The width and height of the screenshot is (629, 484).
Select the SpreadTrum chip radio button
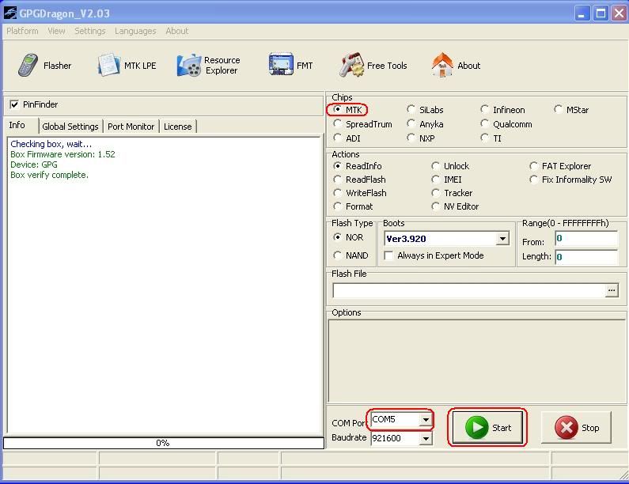point(339,124)
